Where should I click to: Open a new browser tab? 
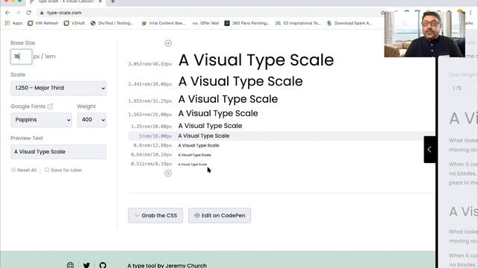point(113,1)
